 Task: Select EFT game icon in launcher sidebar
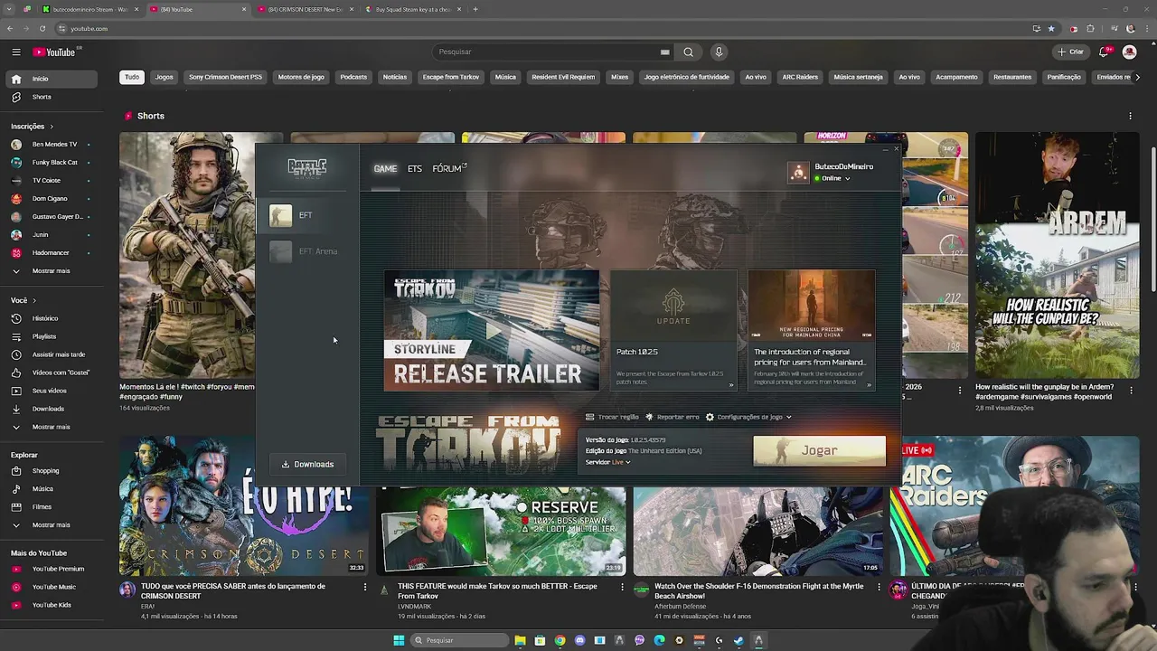point(280,215)
